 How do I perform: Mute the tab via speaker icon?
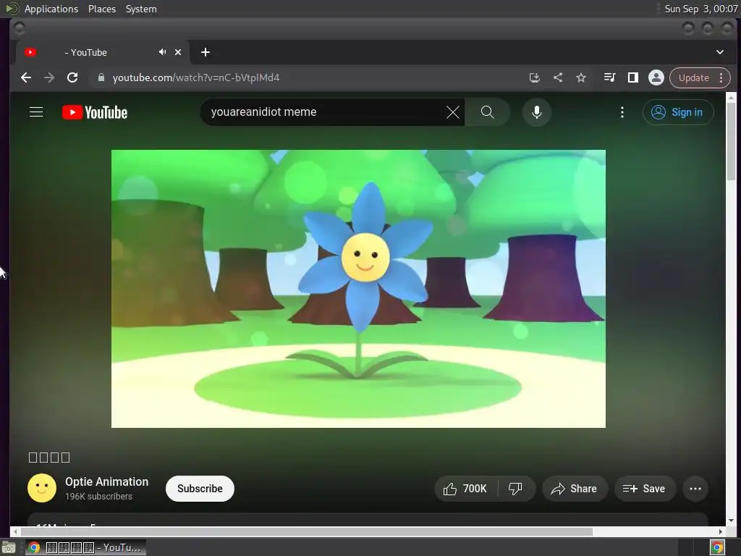coord(162,52)
